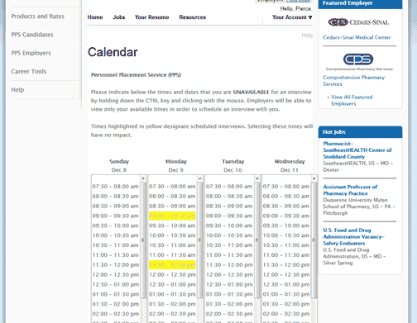Click Wednesday list scroll-up arrow

[x=314, y=178]
